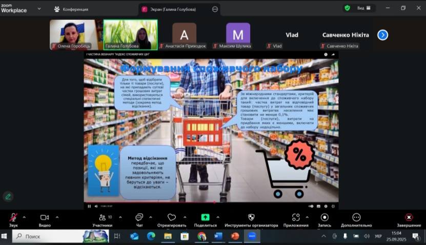Select Олена Горобець video thumbnail

73,34
